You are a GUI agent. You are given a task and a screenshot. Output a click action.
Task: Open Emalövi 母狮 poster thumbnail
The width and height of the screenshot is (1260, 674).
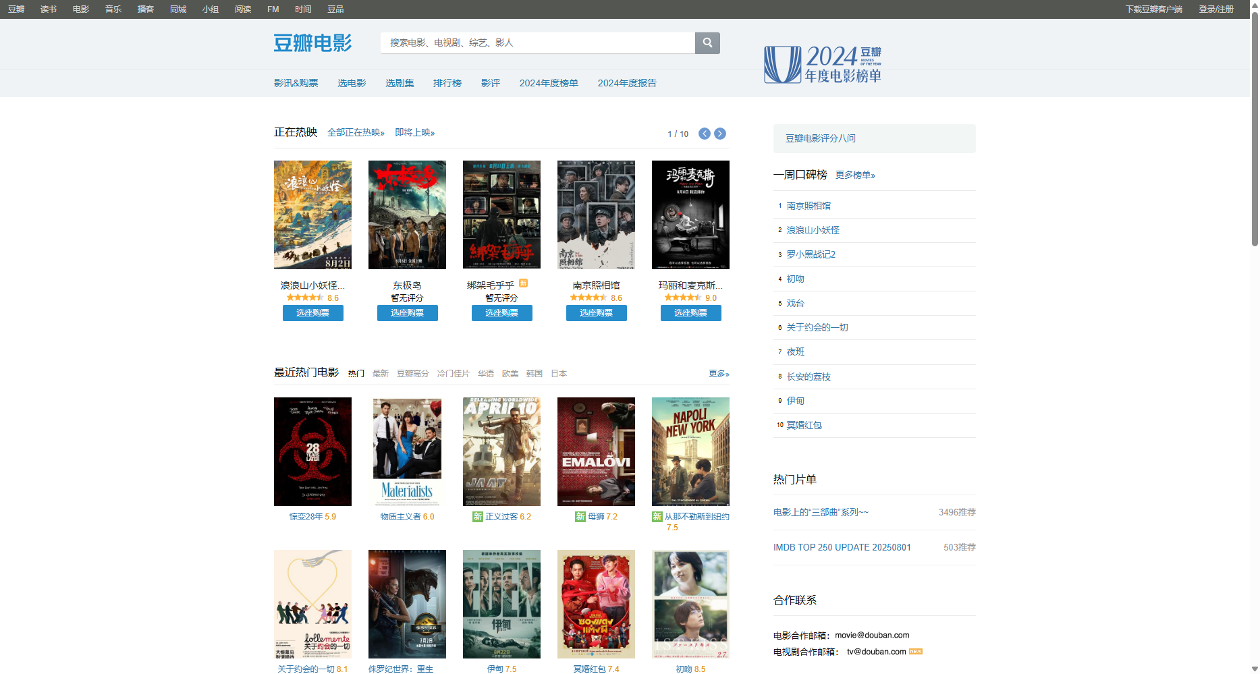[x=596, y=451]
